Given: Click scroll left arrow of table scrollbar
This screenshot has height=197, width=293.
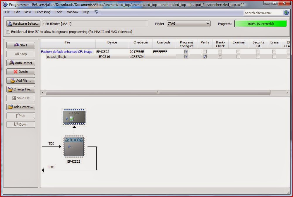Looking at the screenshot, I should point(43,92).
